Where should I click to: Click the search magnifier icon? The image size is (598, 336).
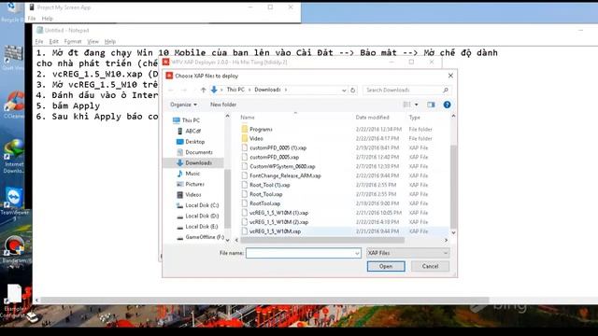[x=446, y=90]
